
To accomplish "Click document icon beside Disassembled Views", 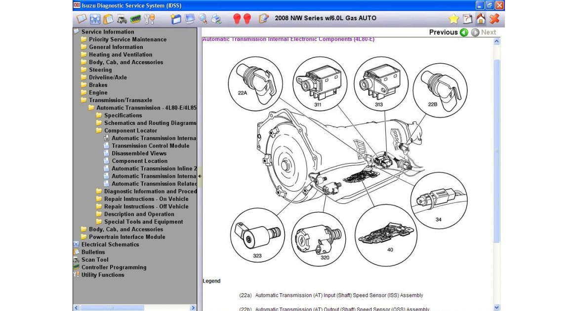I will tap(107, 154).
